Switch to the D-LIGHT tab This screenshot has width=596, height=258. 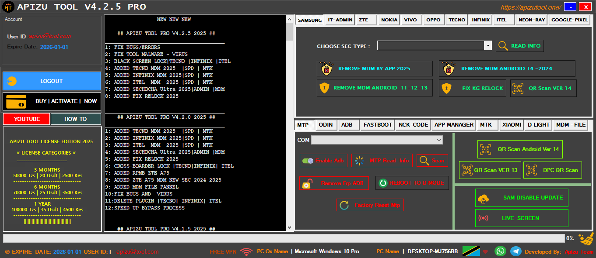tap(538, 125)
